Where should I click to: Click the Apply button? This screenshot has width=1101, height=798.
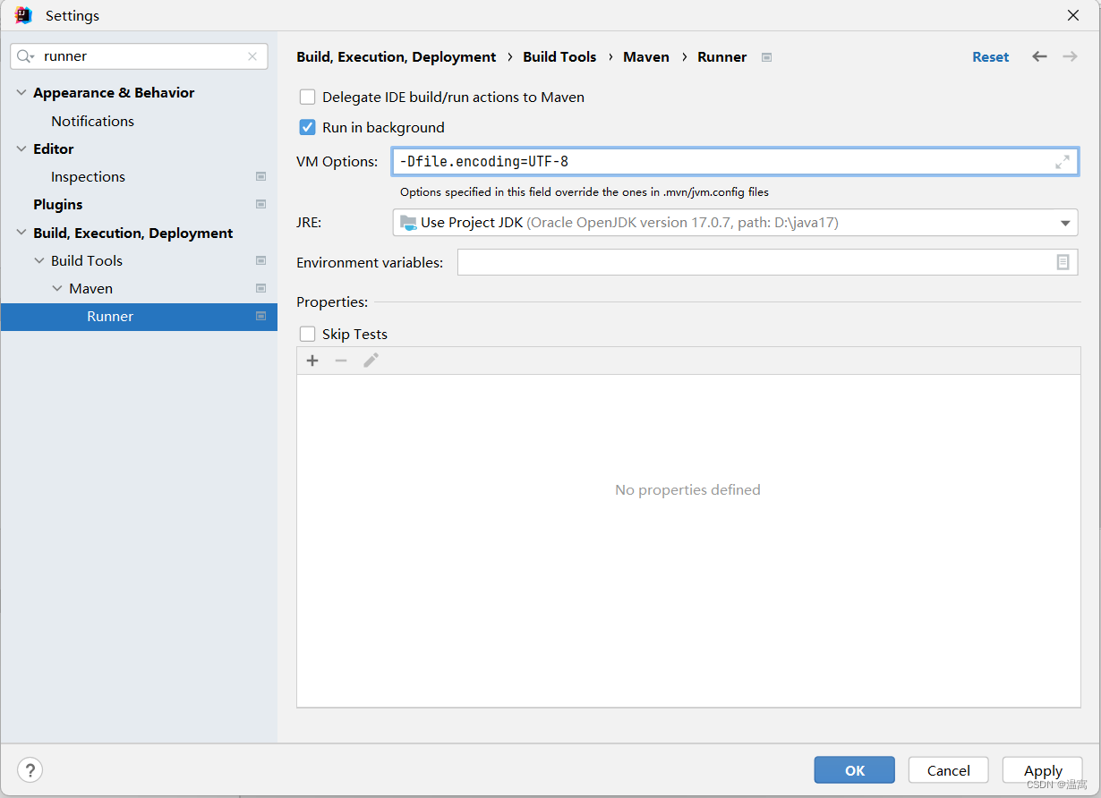coord(1043,770)
